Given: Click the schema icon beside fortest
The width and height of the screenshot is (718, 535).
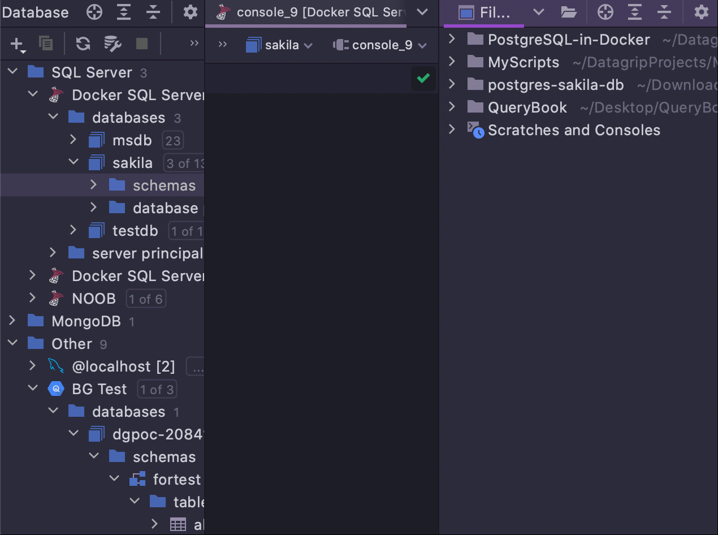Looking at the screenshot, I should click(x=137, y=479).
